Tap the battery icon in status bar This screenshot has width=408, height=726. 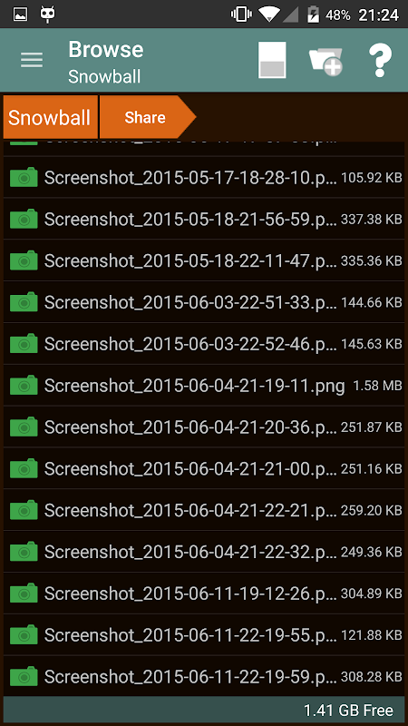coord(313,15)
